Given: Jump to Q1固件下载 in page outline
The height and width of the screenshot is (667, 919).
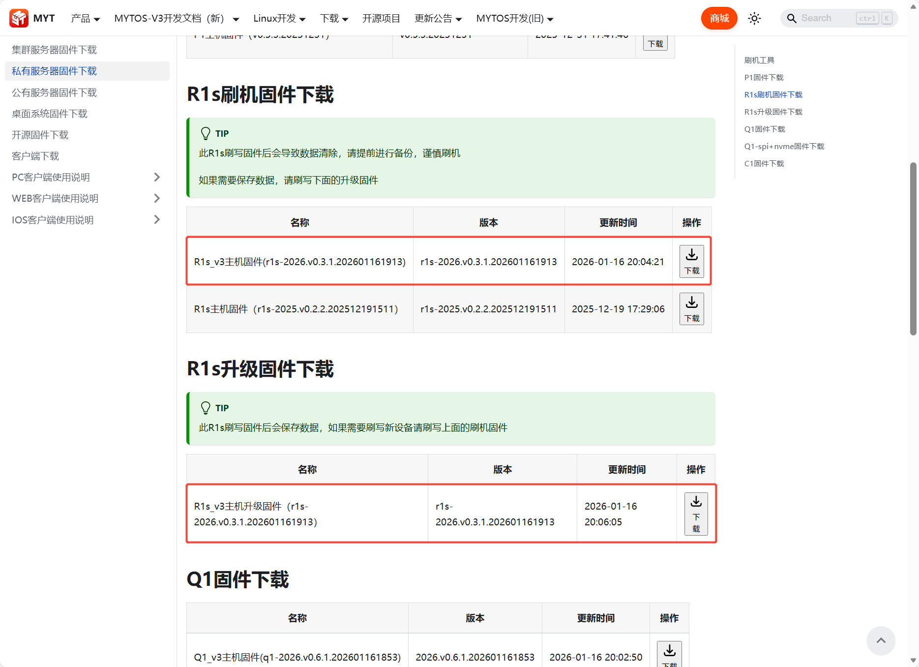Looking at the screenshot, I should [764, 129].
